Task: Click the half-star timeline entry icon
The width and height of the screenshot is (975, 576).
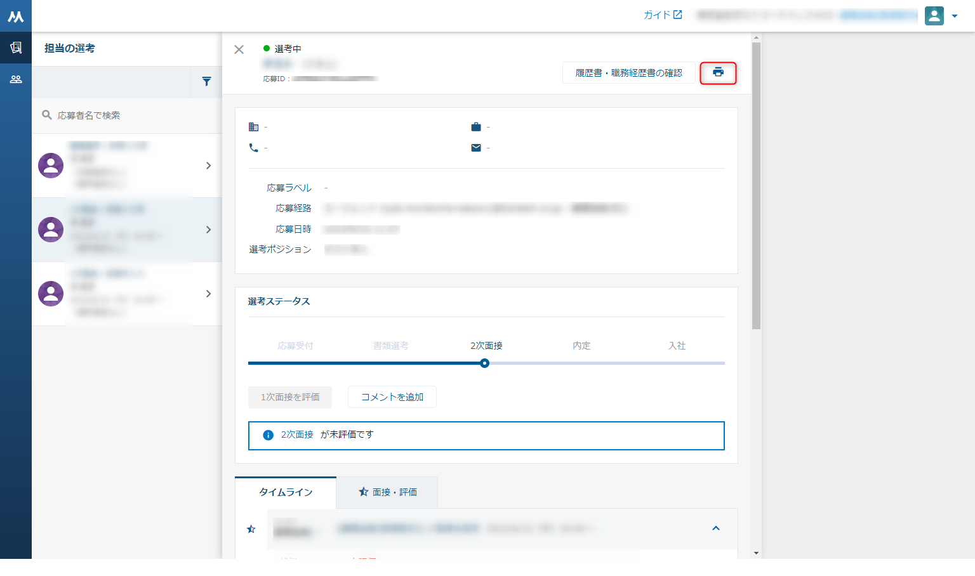Action: tap(251, 529)
